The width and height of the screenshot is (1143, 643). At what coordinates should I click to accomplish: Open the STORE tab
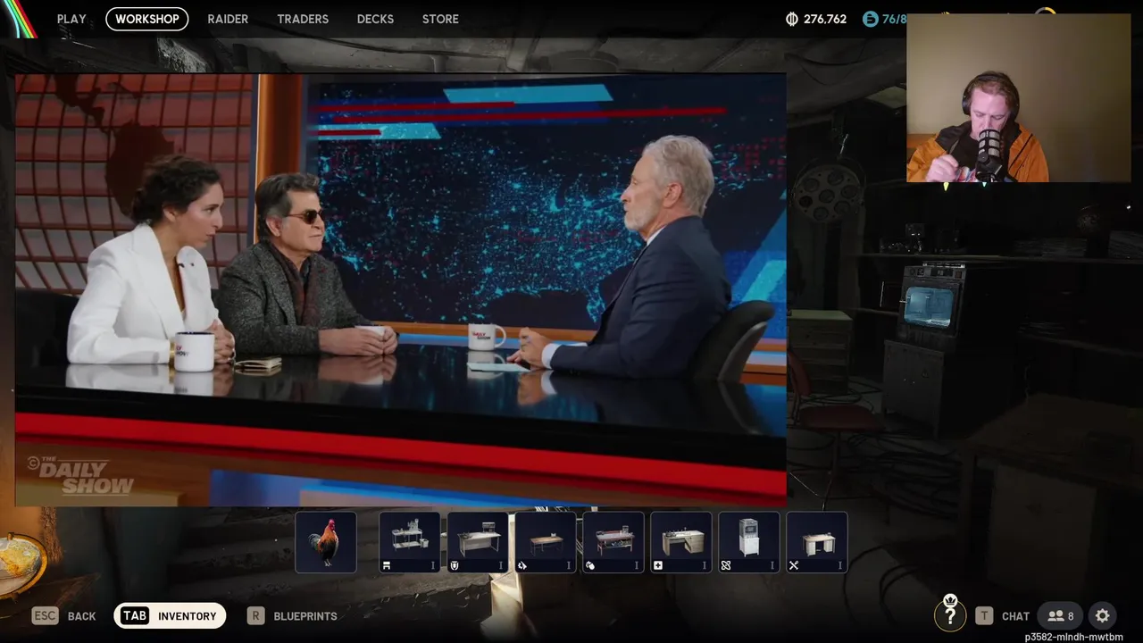click(440, 19)
